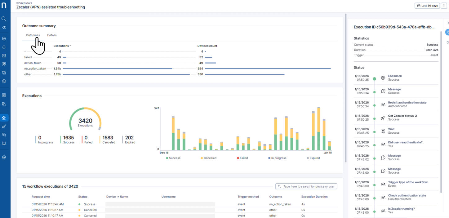449x218 pixels.
Task: Click the rocket icon in left sidebar
Action: coord(4,127)
